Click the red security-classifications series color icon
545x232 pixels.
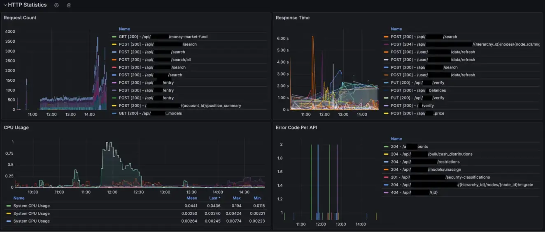pos(386,177)
